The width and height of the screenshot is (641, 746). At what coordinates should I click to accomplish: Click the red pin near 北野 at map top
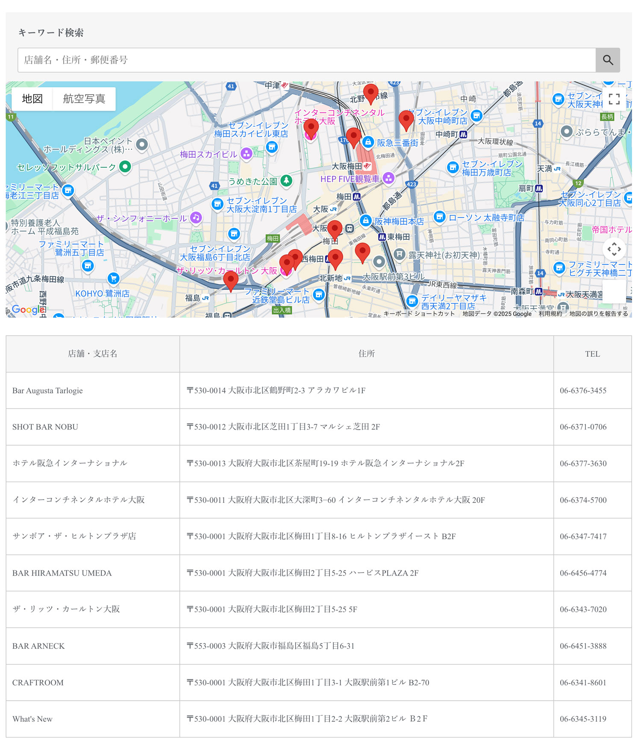click(370, 94)
